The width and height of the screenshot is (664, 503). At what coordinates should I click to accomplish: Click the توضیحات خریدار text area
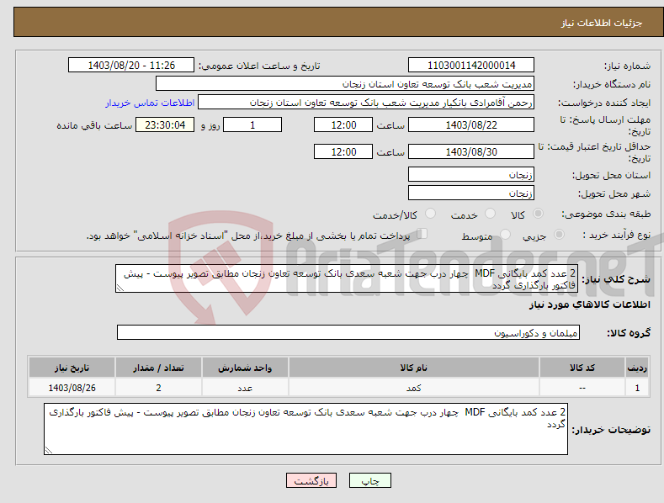pos(305,429)
